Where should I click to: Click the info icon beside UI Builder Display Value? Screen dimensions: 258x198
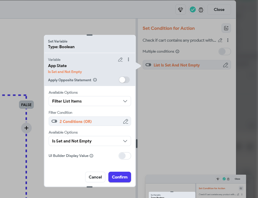point(91,156)
